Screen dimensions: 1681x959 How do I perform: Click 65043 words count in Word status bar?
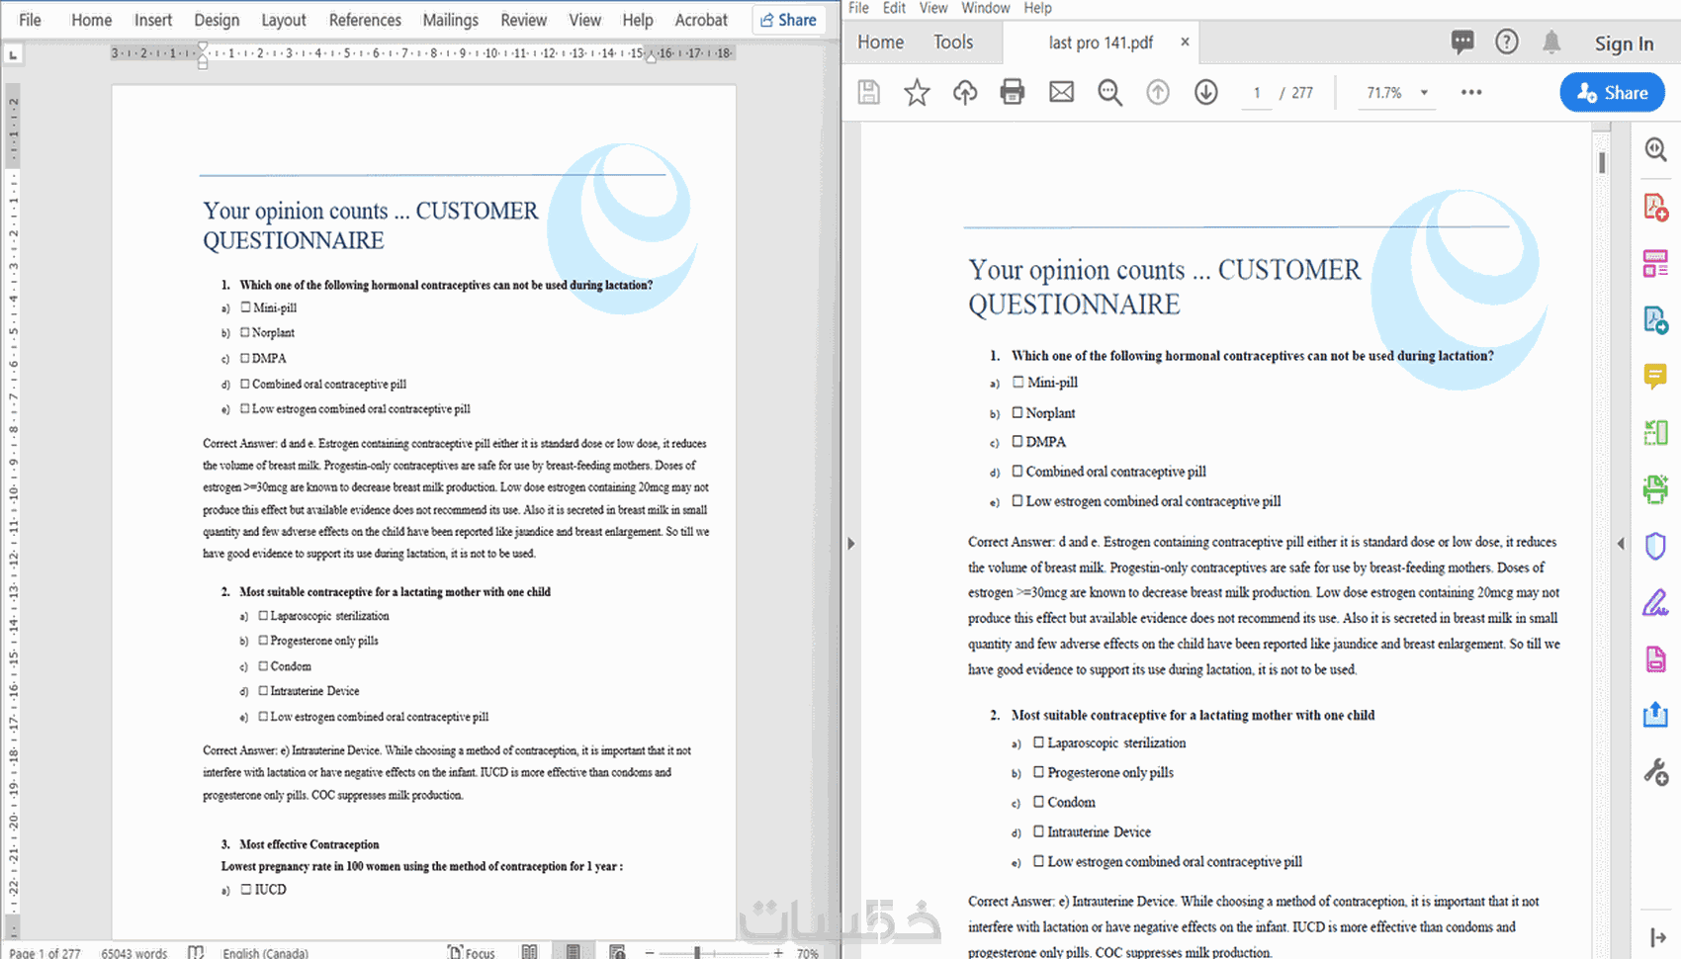pos(134,953)
